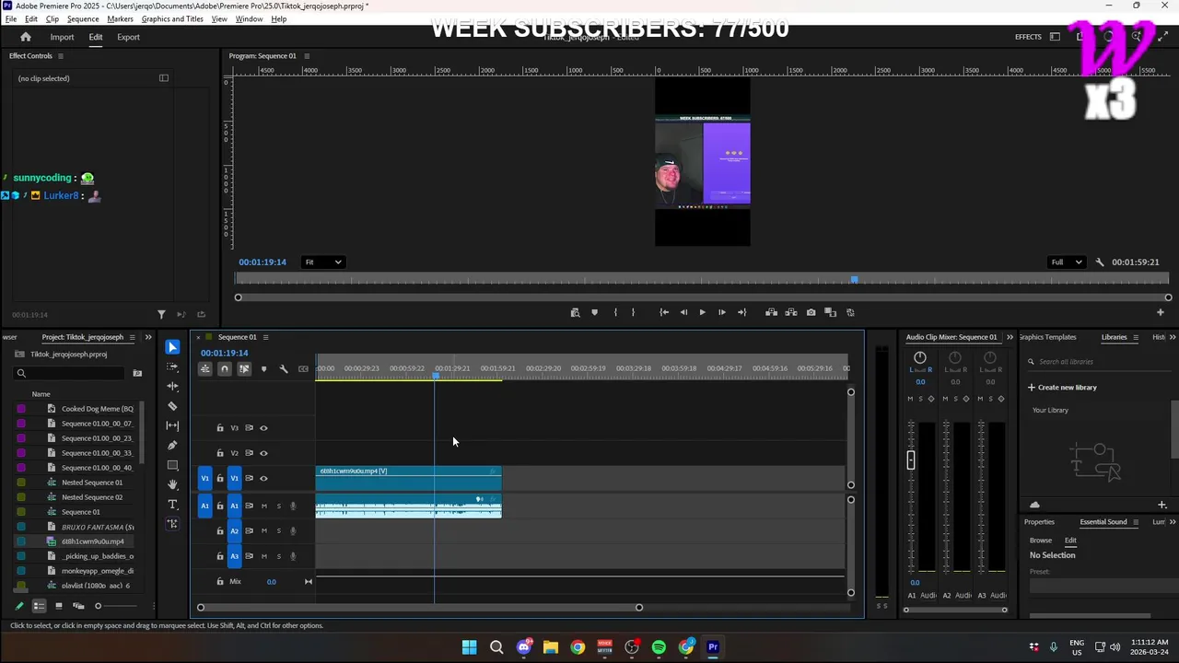Click Create new library link
Viewport: 1179px width, 663px height.
[x=1062, y=388]
